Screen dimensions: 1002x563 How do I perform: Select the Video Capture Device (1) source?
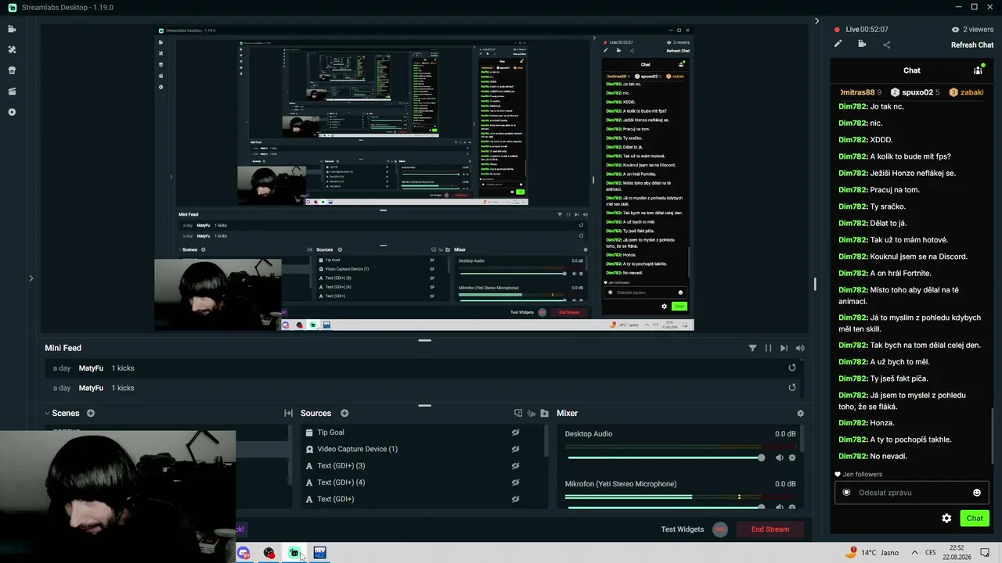422,449
